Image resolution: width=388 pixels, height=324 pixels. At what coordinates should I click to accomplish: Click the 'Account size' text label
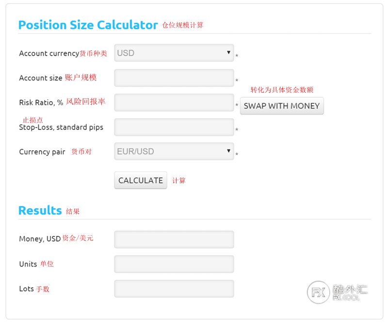(x=40, y=78)
